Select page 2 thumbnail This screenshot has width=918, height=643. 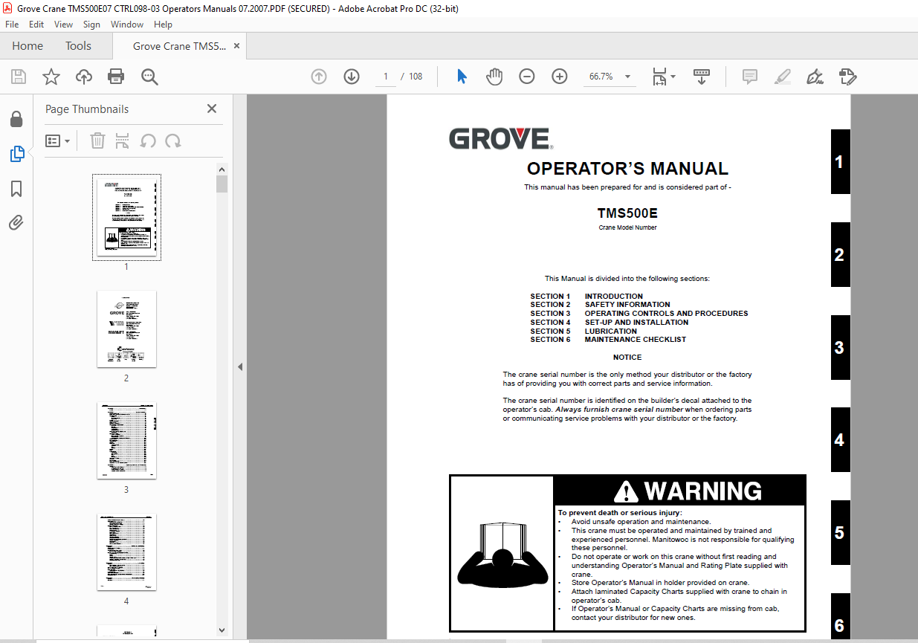[x=126, y=329]
